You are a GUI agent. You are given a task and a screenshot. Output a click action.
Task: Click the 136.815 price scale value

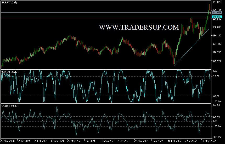click(x=217, y=27)
